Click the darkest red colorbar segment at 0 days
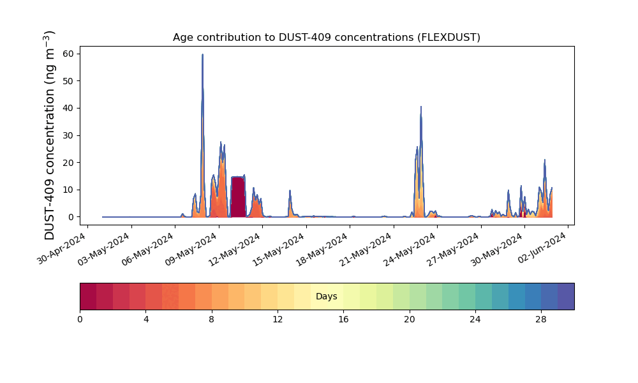Image resolution: width=638 pixels, height=383 pixels. pyautogui.click(x=88, y=297)
